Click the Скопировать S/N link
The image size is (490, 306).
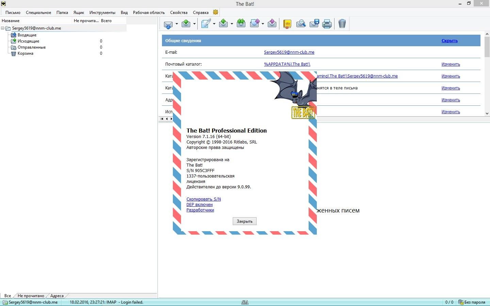[x=203, y=199]
